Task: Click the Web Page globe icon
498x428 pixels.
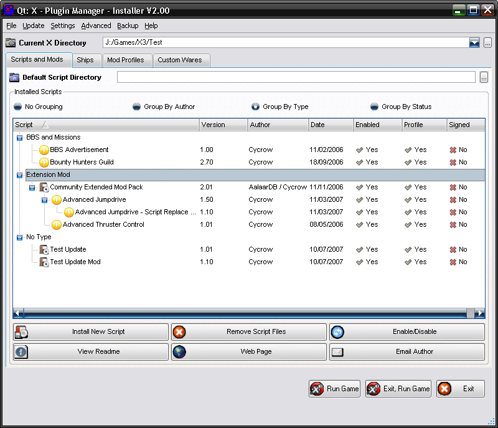Action: coord(179,352)
